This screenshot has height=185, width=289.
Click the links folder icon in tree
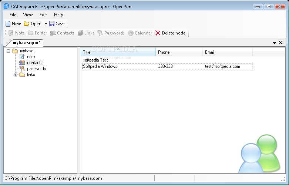tap(22, 75)
